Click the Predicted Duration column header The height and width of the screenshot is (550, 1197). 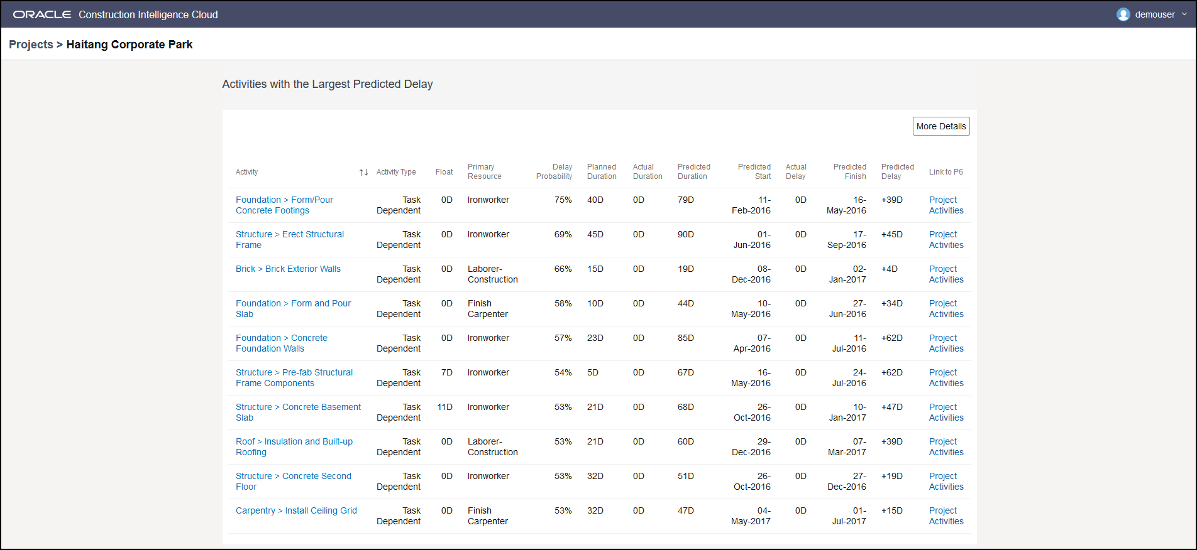[694, 171]
